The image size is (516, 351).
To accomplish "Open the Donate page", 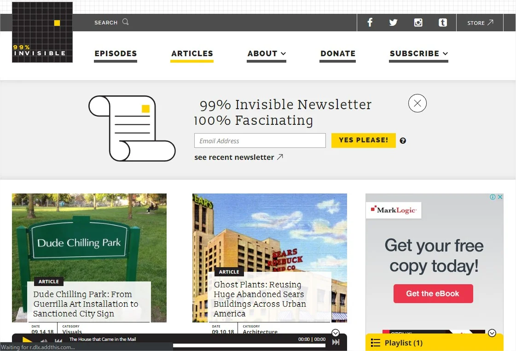I will (x=338, y=55).
